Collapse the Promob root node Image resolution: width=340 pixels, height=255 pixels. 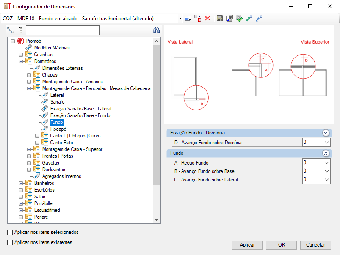point(13,41)
